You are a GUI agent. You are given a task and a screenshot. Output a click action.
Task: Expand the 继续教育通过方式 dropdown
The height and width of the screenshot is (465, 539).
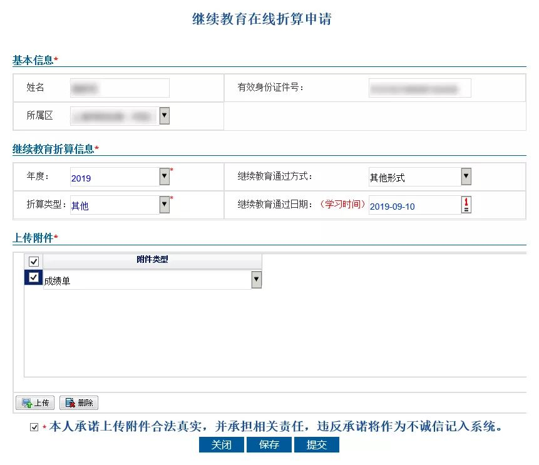click(x=466, y=177)
